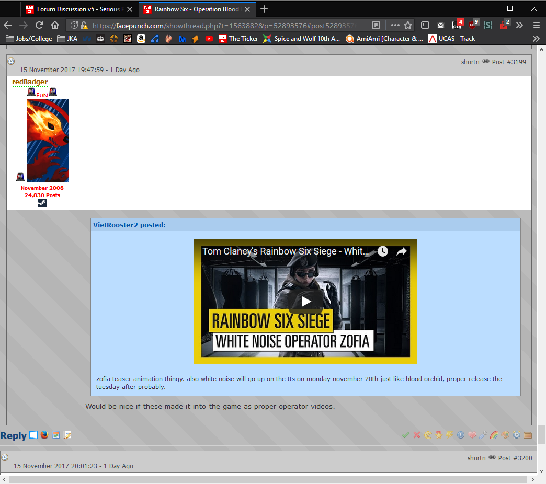Screen dimensions: 546x484
Task: Rate the post Agree with green checkmark
Action: point(405,435)
